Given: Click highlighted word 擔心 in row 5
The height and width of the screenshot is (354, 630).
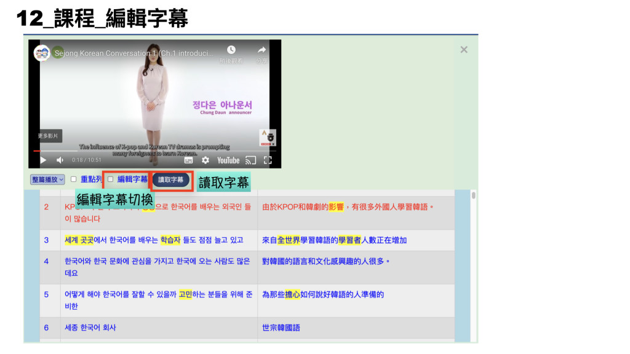Looking at the screenshot, I should click(x=292, y=294).
